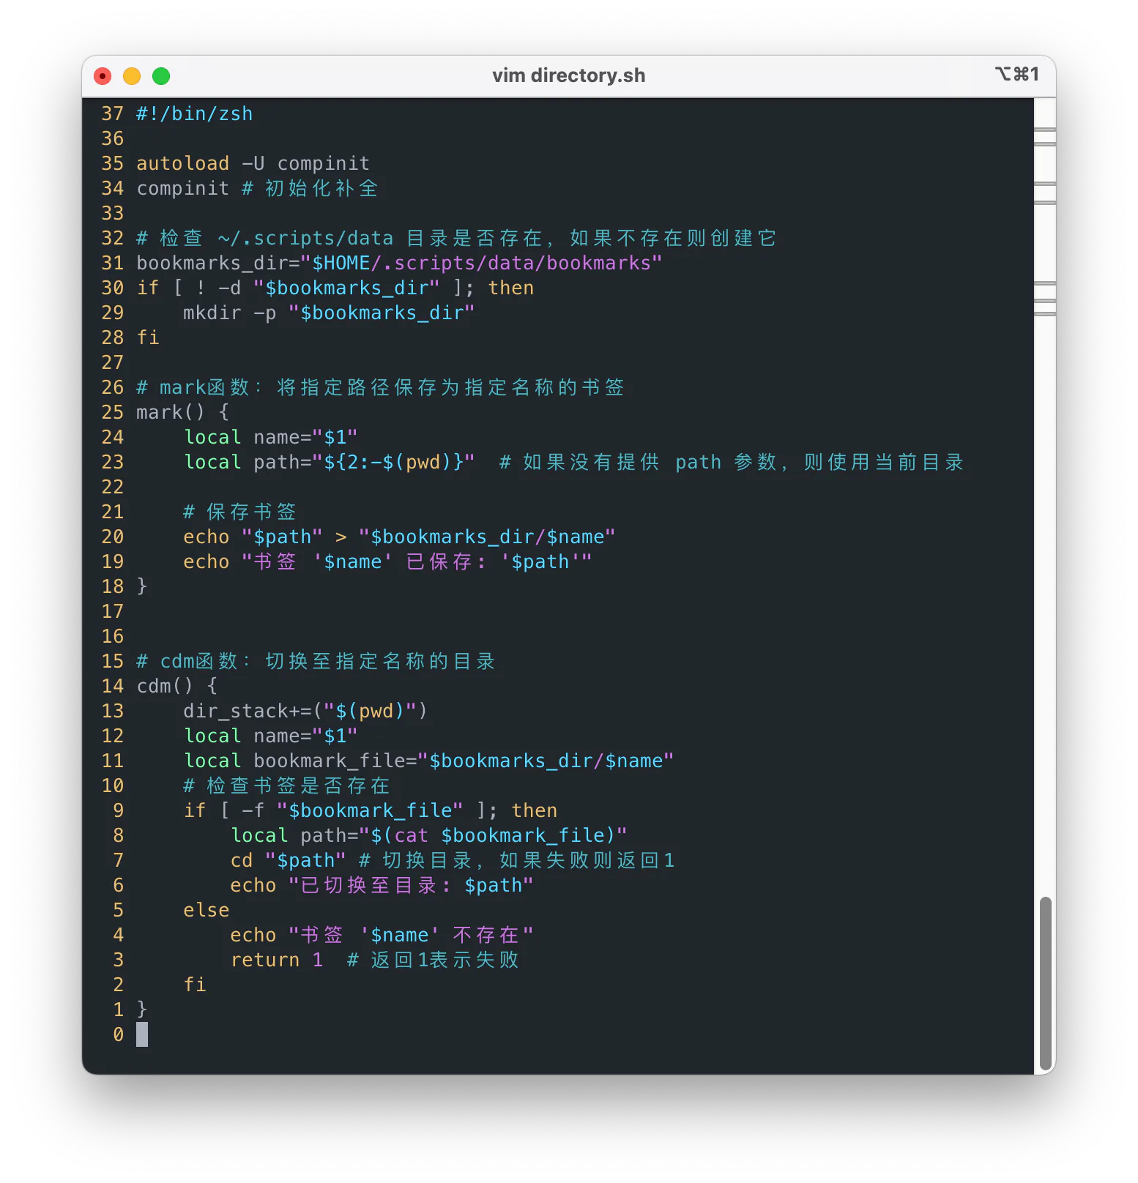Click the bookmarks_dir assignment on line 31
This screenshot has width=1138, height=1183.
pyautogui.click(x=399, y=264)
